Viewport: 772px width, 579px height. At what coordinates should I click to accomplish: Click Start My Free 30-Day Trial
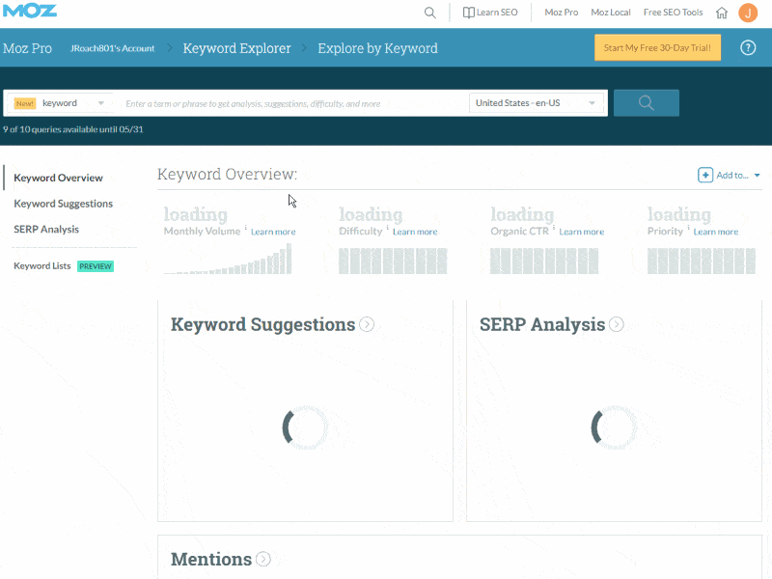pyautogui.click(x=657, y=46)
